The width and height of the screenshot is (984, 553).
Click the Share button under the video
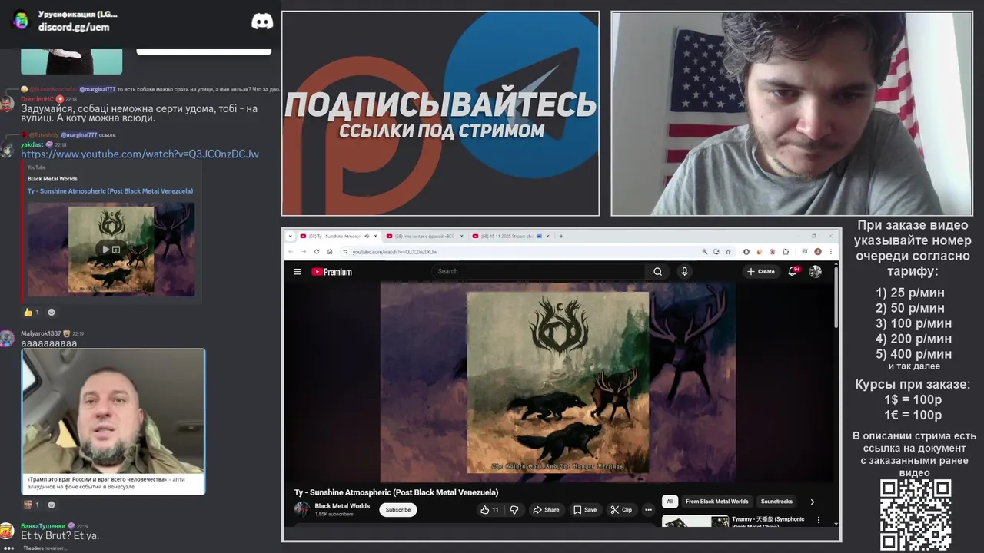tap(546, 509)
